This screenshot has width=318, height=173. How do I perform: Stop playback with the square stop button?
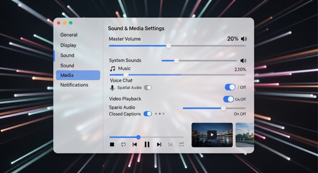pos(112,144)
